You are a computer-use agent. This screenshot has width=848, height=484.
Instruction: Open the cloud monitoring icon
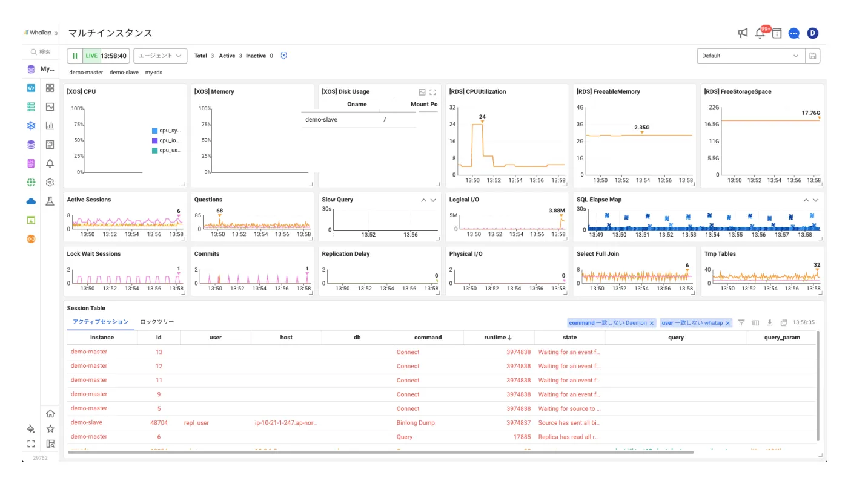[x=31, y=201]
